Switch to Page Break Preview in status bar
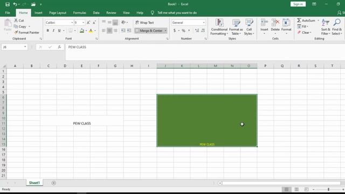The width and height of the screenshot is (345, 194). pos(306,189)
